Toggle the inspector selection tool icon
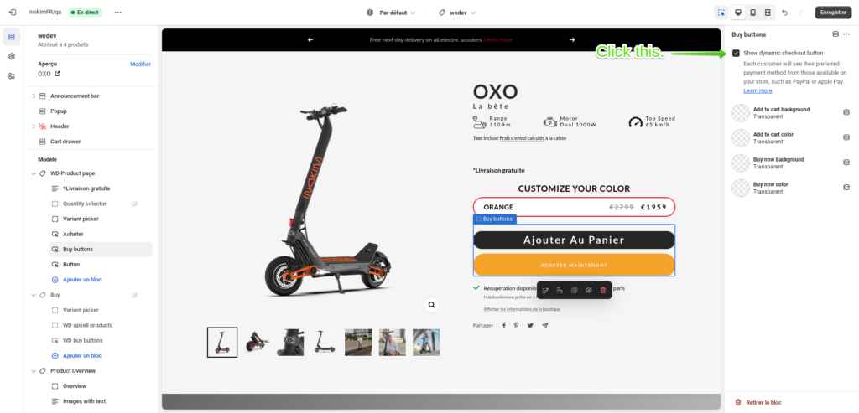The width and height of the screenshot is (859, 413). click(x=721, y=13)
